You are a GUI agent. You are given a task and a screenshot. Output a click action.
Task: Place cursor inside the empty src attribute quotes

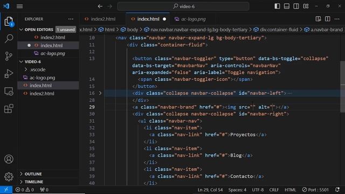(x=253, y=107)
